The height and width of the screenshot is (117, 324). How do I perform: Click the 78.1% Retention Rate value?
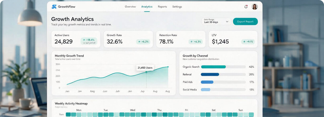(166, 42)
